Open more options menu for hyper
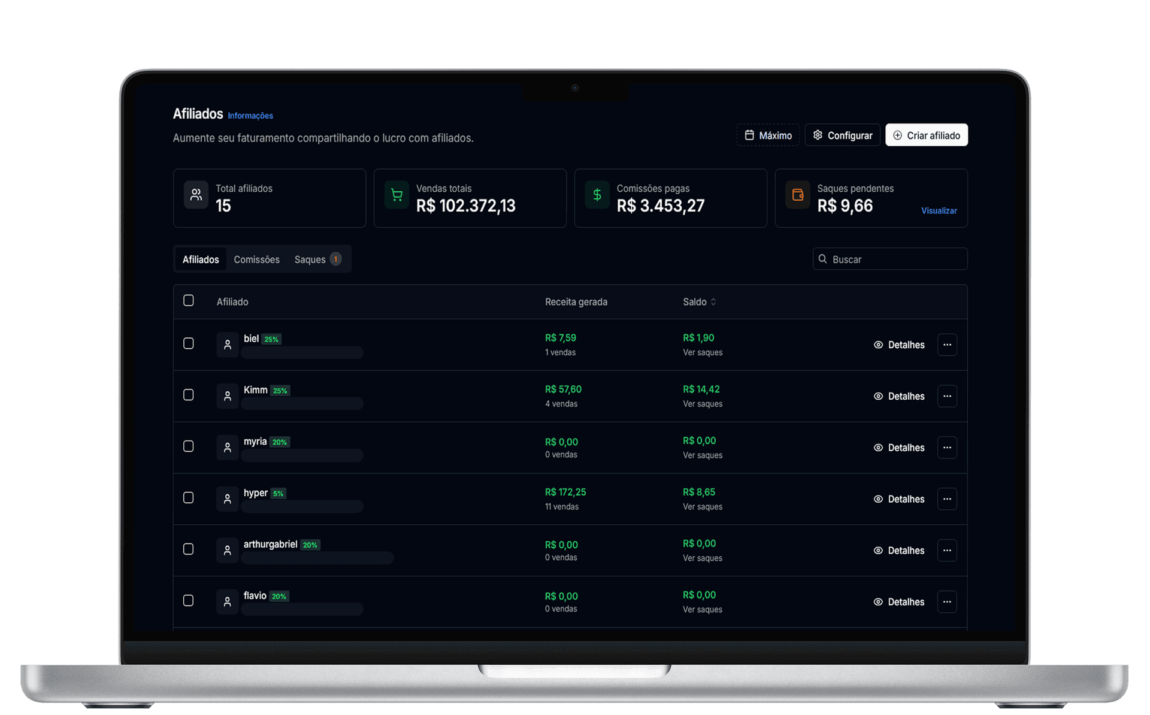The width and height of the screenshot is (1150, 715). 947,499
